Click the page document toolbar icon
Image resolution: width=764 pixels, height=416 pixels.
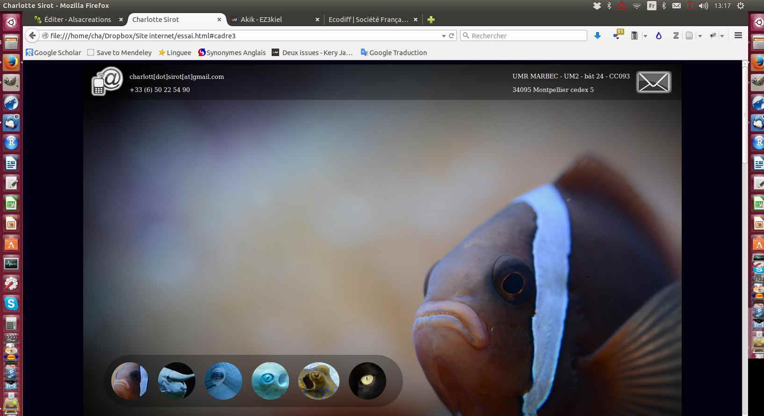tap(689, 35)
